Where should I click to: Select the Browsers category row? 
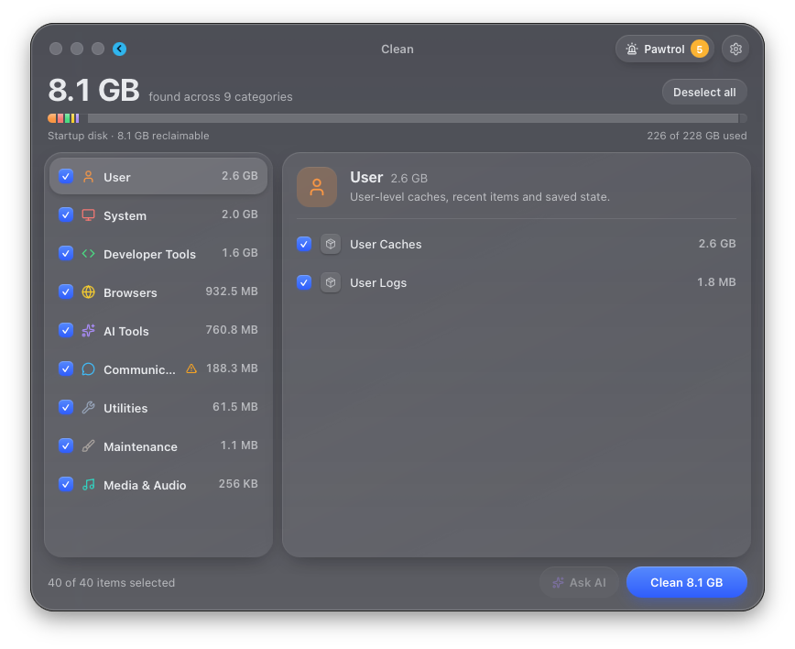pyautogui.click(x=158, y=291)
